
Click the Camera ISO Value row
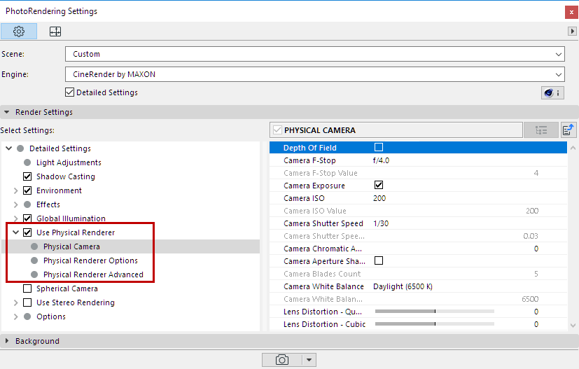(x=418, y=211)
